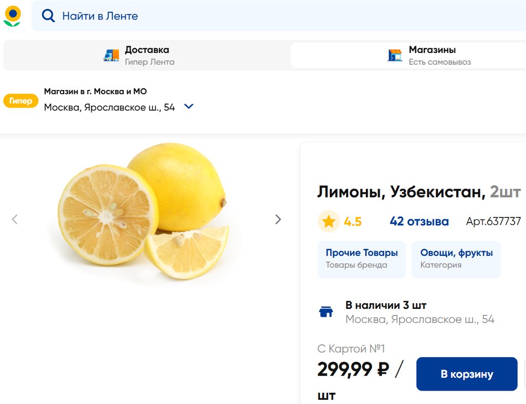
Task: Click the blue store availability icon
Action: pyautogui.click(x=326, y=312)
